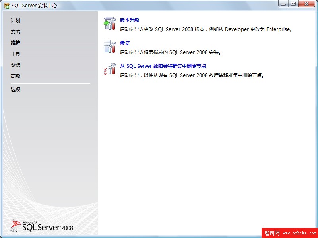
Task: Select the 维护 sidebar section
Action: click(16, 43)
